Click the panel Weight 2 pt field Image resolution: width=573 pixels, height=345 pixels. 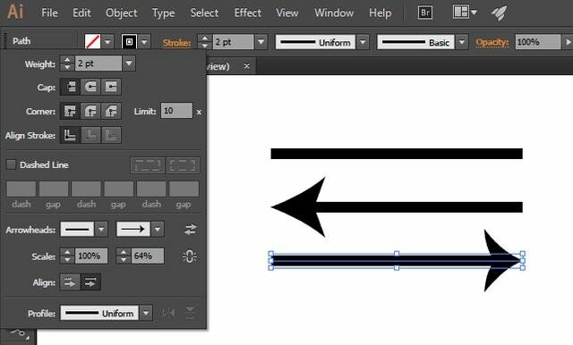coord(98,63)
